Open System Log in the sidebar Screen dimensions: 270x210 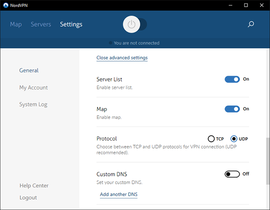click(x=33, y=104)
